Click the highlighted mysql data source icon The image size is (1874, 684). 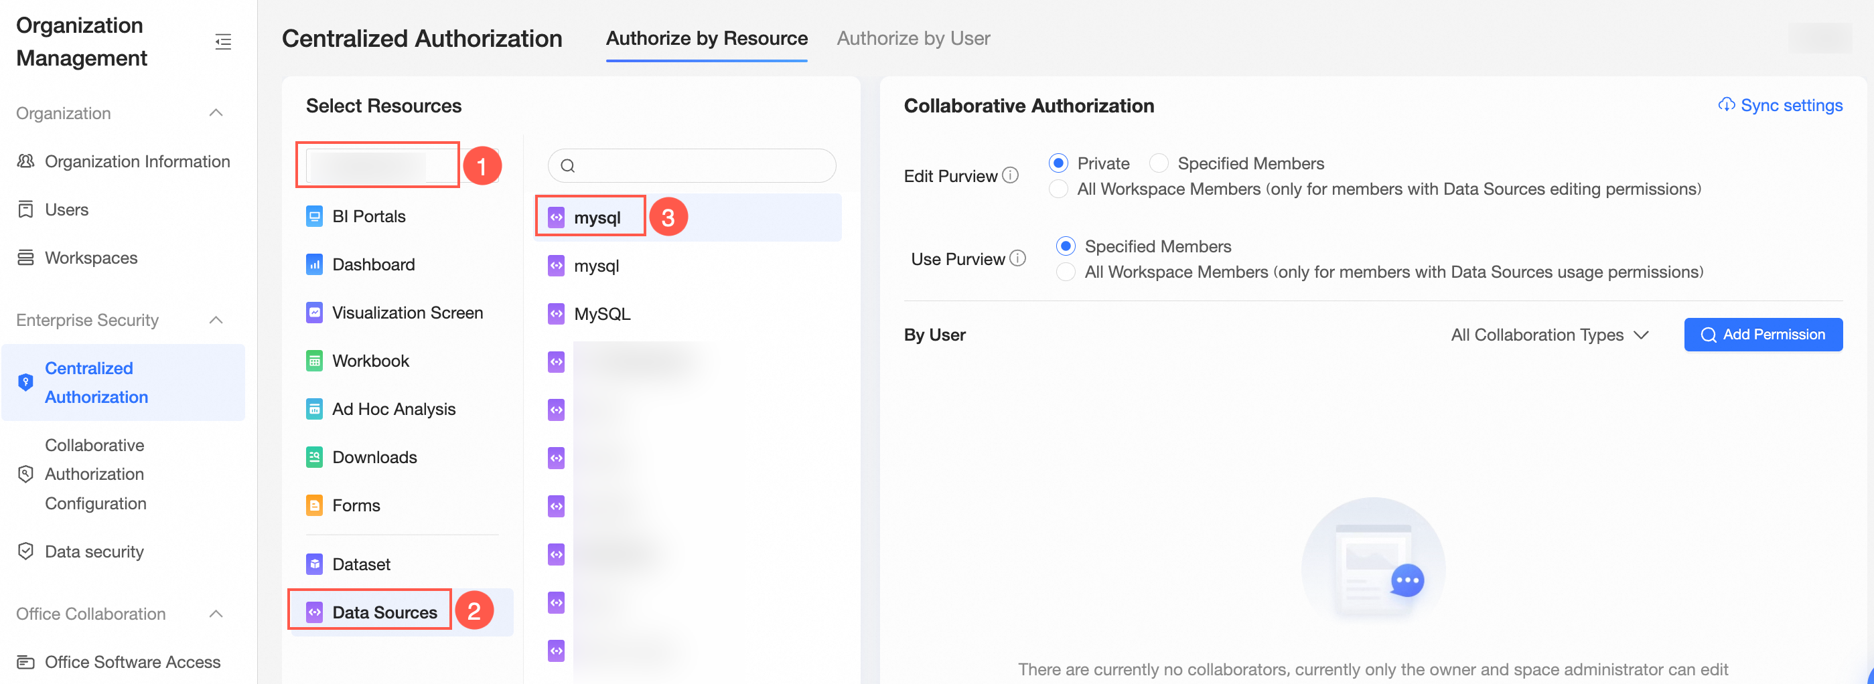coord(556,218)
